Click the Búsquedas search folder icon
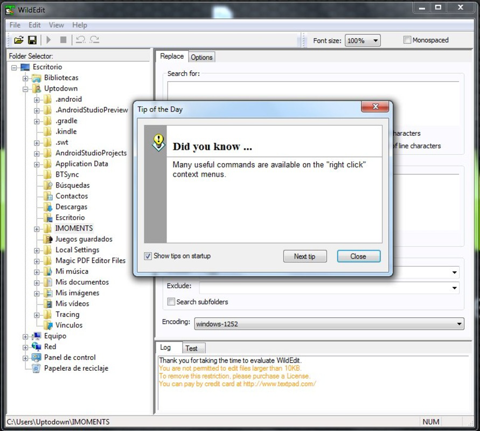480x431 pixels. 48,185
